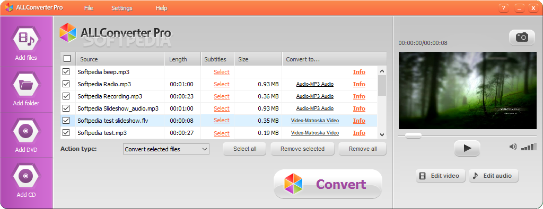Click the 00:00:00/00:00:08 time display
Screen dimensions: 543x209
pos(423,43)
